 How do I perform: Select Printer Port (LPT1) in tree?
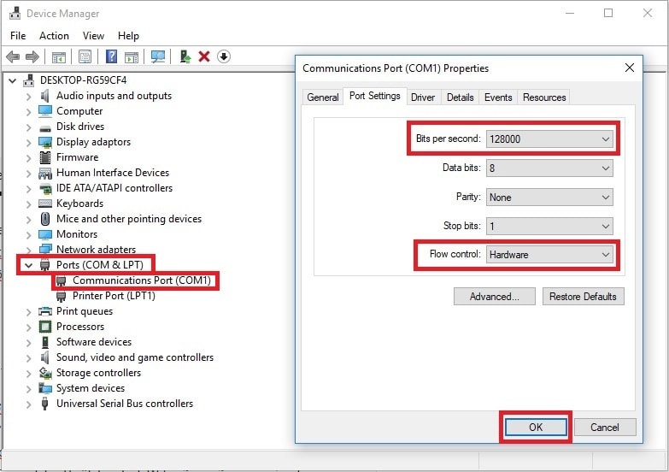coord(114,296)
